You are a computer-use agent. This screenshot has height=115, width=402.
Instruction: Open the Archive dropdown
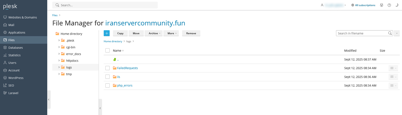tap(154, 33)
